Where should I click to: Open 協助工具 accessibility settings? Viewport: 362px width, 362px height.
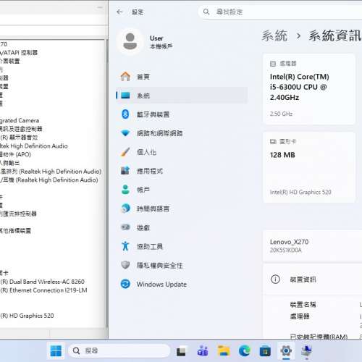point(182,246)
